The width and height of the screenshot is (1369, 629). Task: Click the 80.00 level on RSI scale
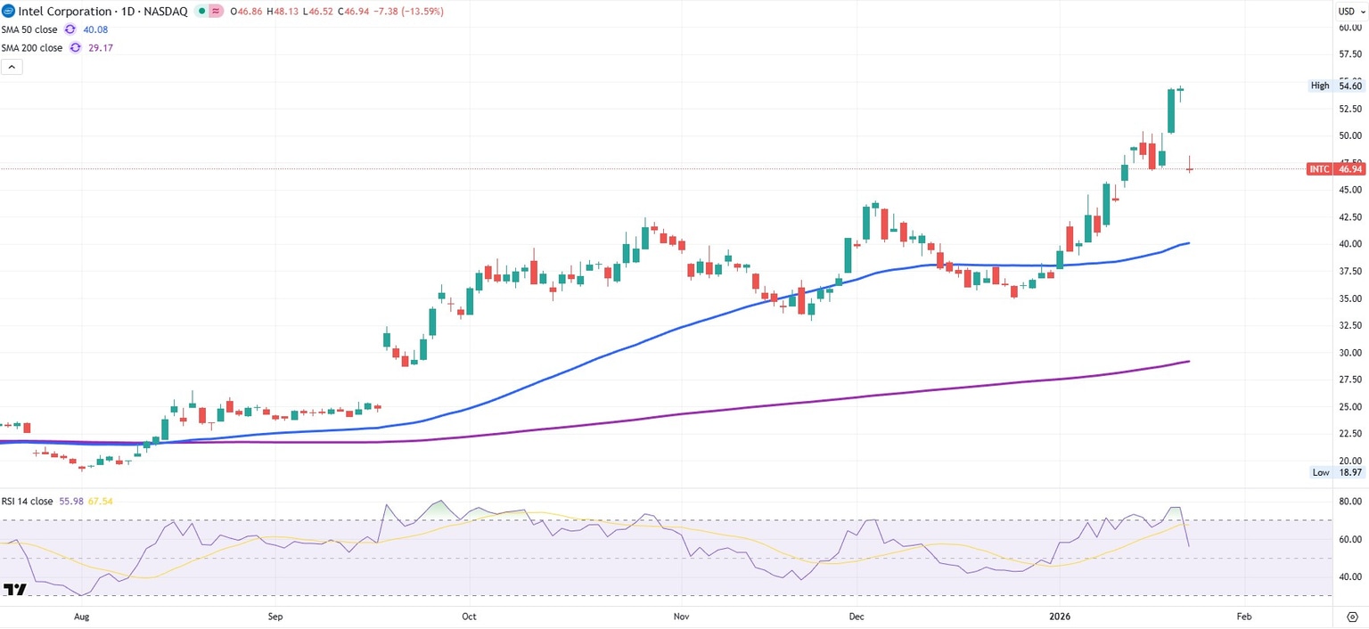(x=1349, y=502)
